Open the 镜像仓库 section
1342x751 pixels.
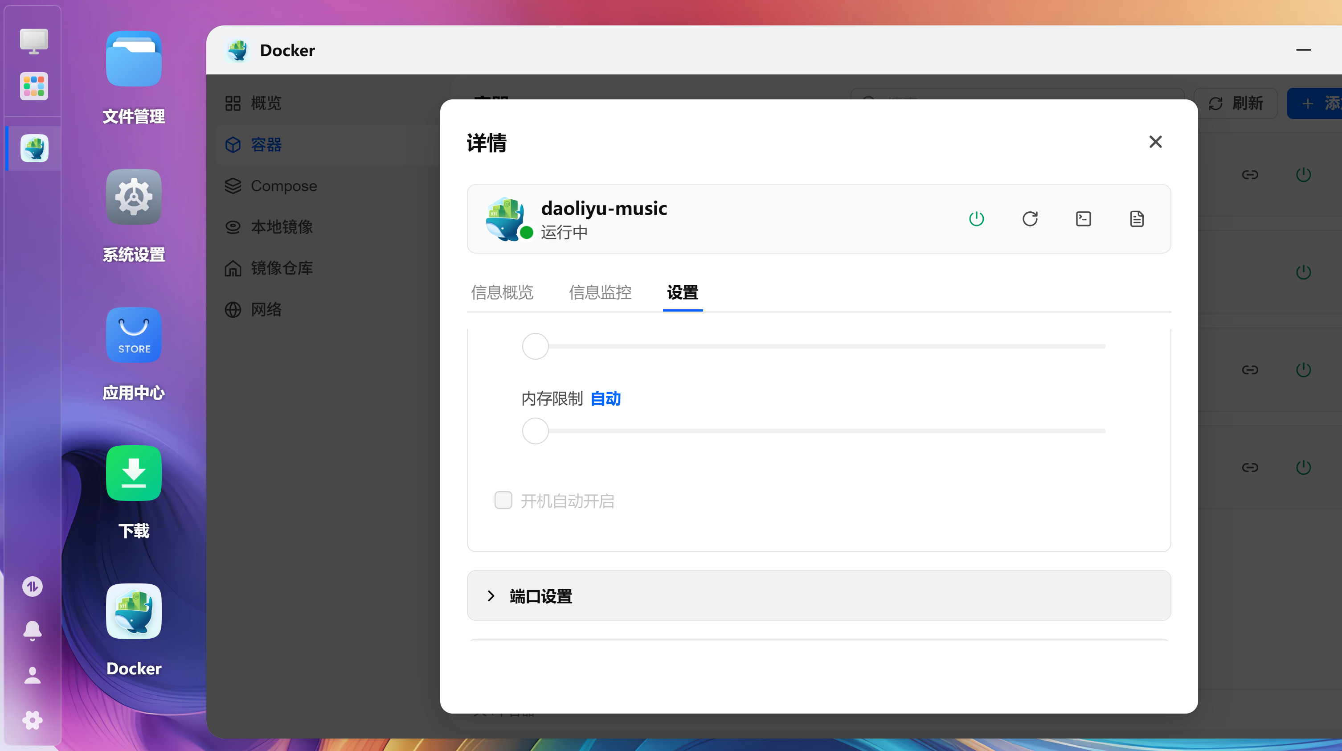pos(282,268)
